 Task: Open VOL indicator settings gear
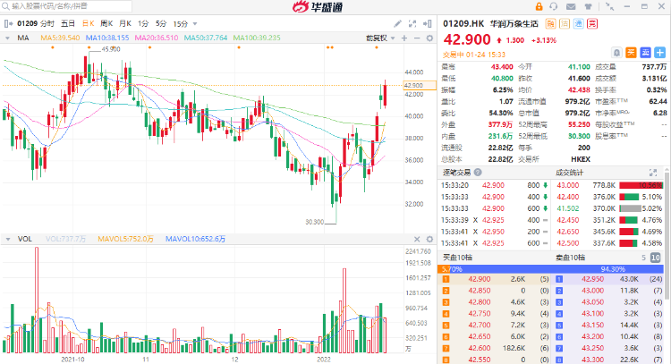pyautogui.click(x=429, y=239)
